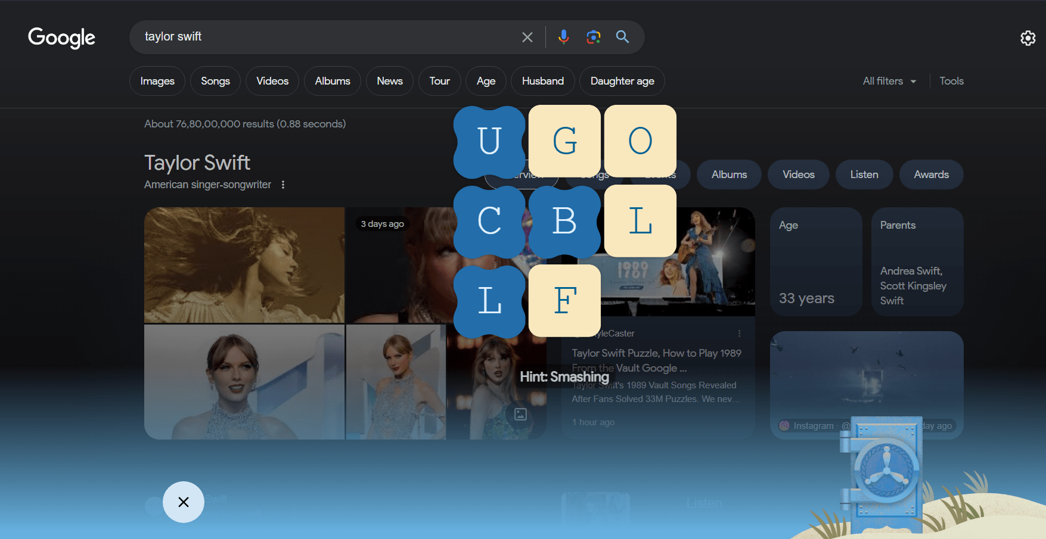Open the Videos tab in knowledge panel
Image resolution: width=1046 pixels, height=539 pixels.
point(799,175)
